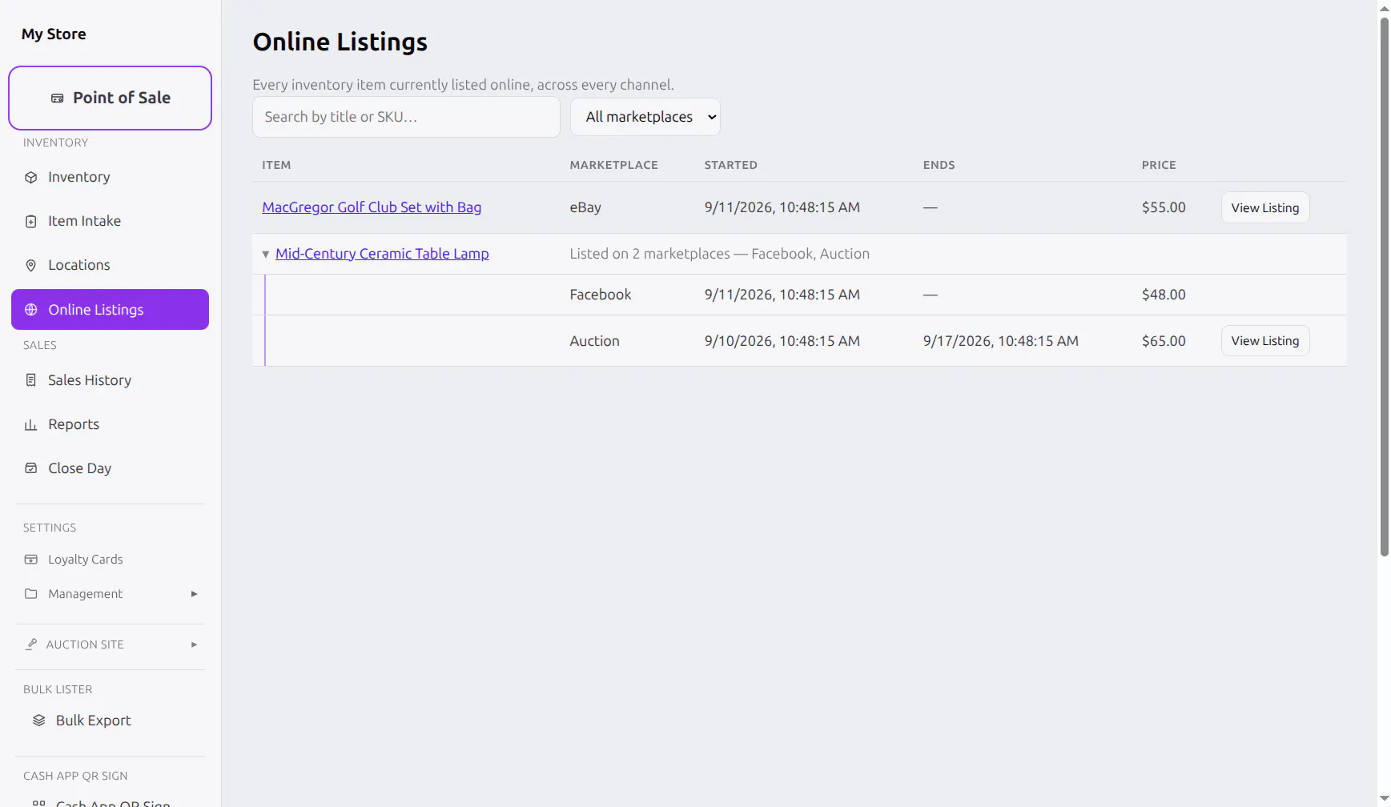Open Point of Sale
Viewport: 1391px width, 807px height.
(110, 98)
